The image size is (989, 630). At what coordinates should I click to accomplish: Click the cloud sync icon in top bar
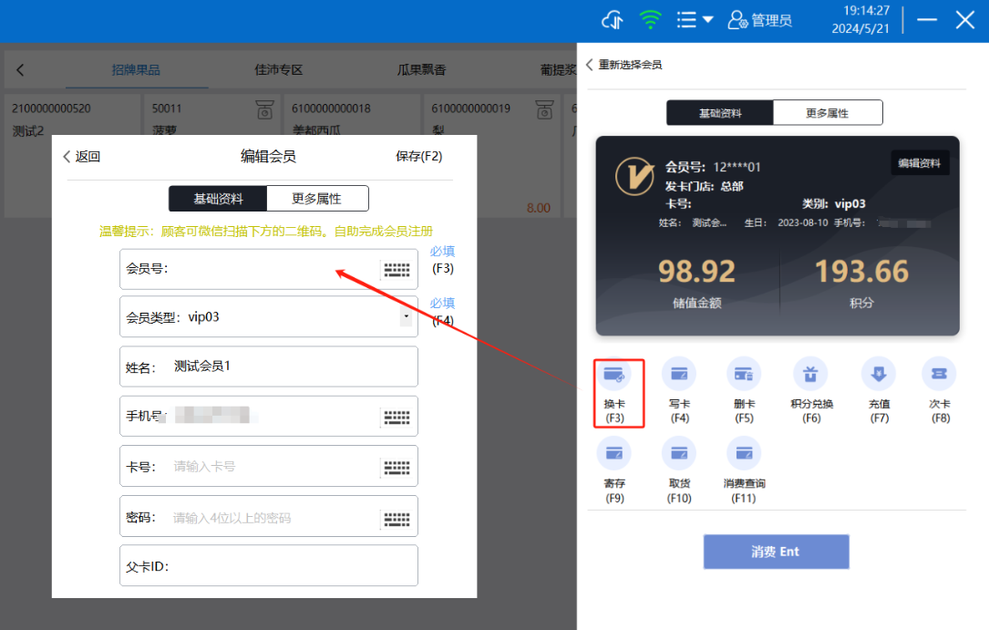613,20
